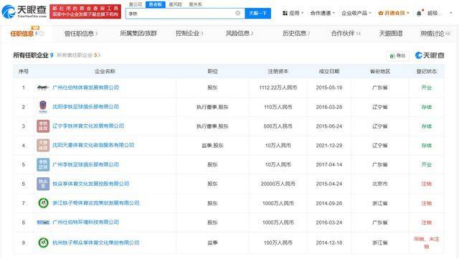Switch to the 查风险 search tab
459x259 pixels.
pyautogui.click(x=175, y=4)
